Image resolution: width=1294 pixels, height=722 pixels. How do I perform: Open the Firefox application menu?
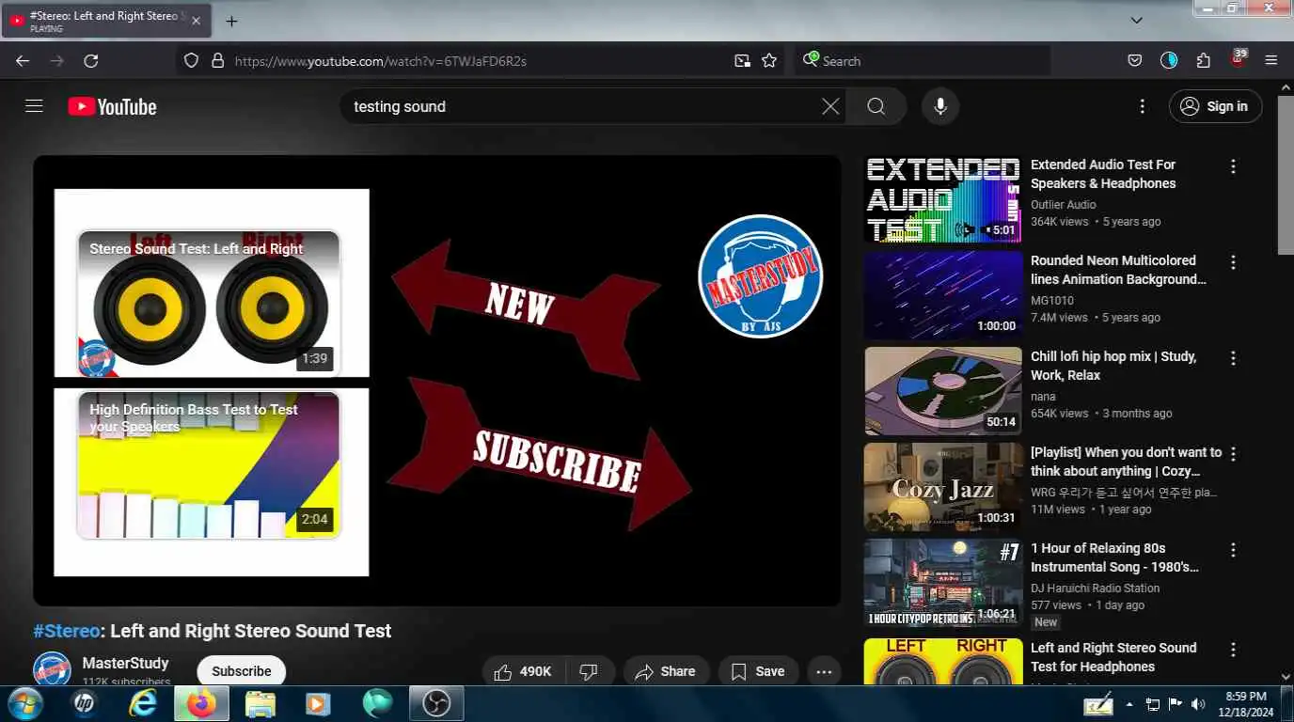[x=1271, y=60]
